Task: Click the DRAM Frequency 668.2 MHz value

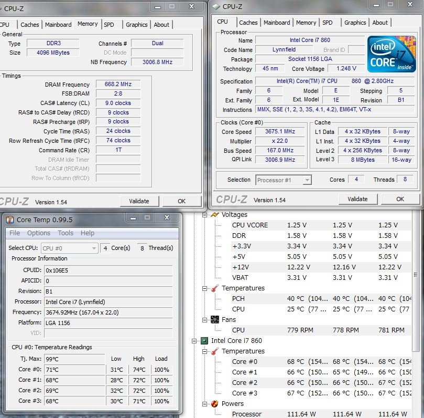Action: [x=118, y=84]
